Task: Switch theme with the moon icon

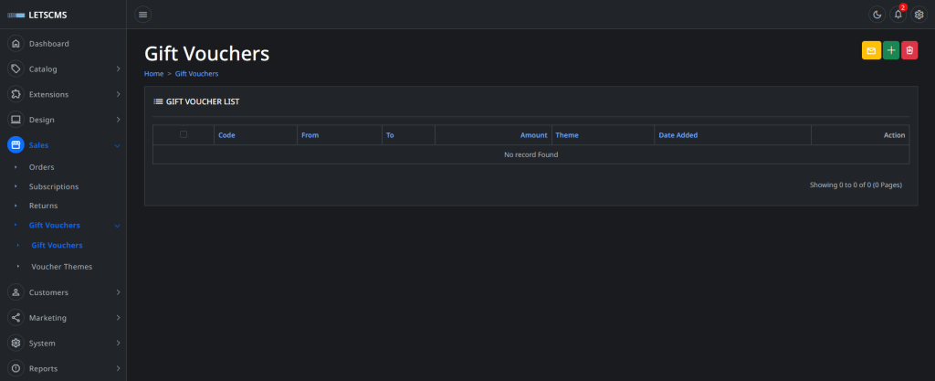Action: [877, 15]
